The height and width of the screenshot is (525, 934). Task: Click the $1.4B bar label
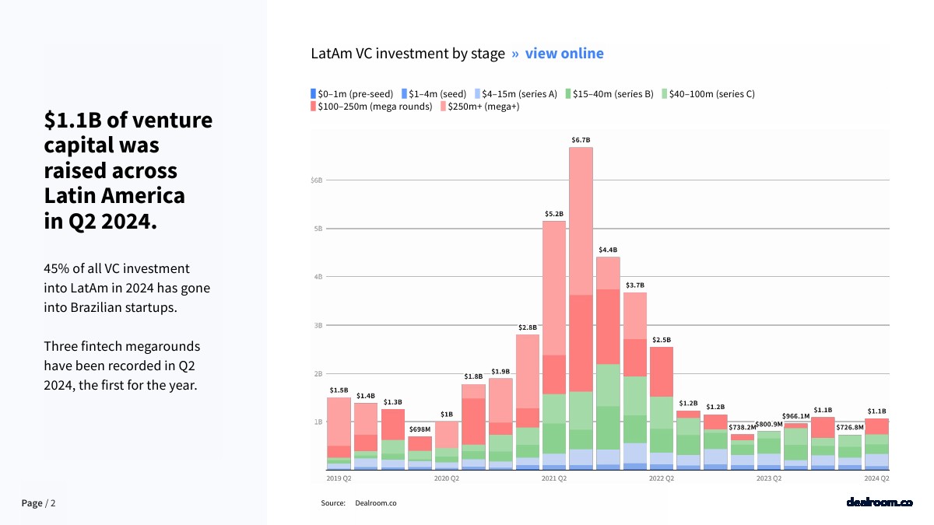pyautogui.click(x=366, y=396)
